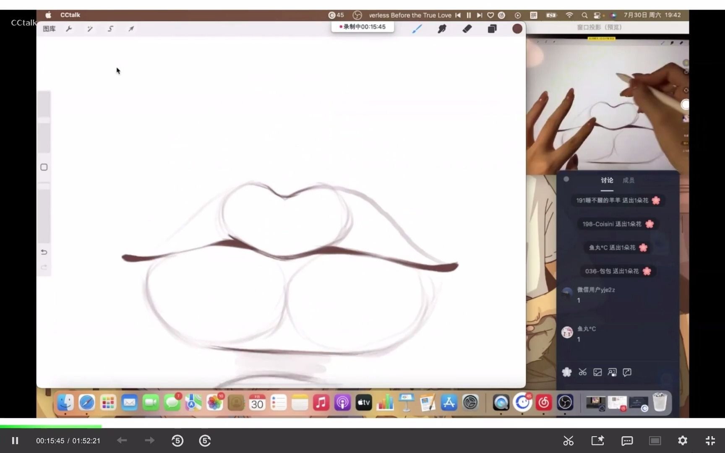This screenshot has width=725, height=453.
Task: Open the Photos app from the dock
Action: (x=214, y=403)
